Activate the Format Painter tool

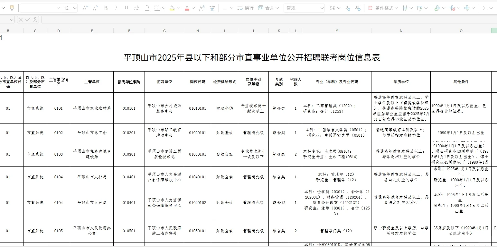pyautogui.click(x=12, y=8)
